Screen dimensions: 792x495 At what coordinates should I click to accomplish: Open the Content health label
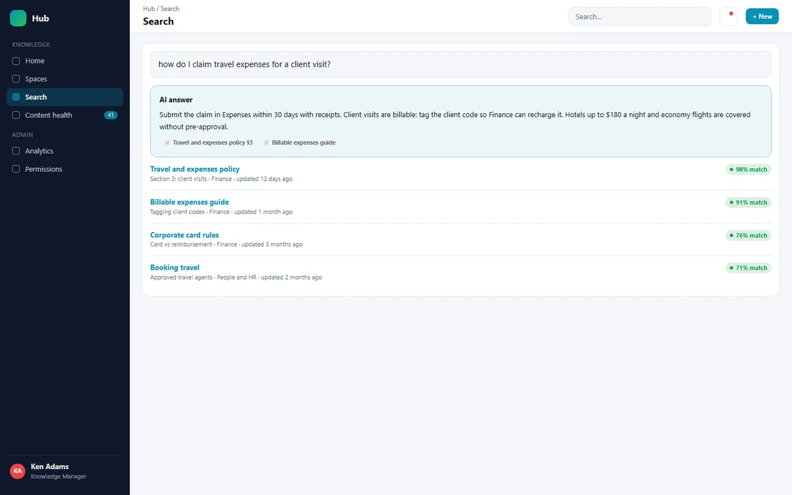[49, 115]
